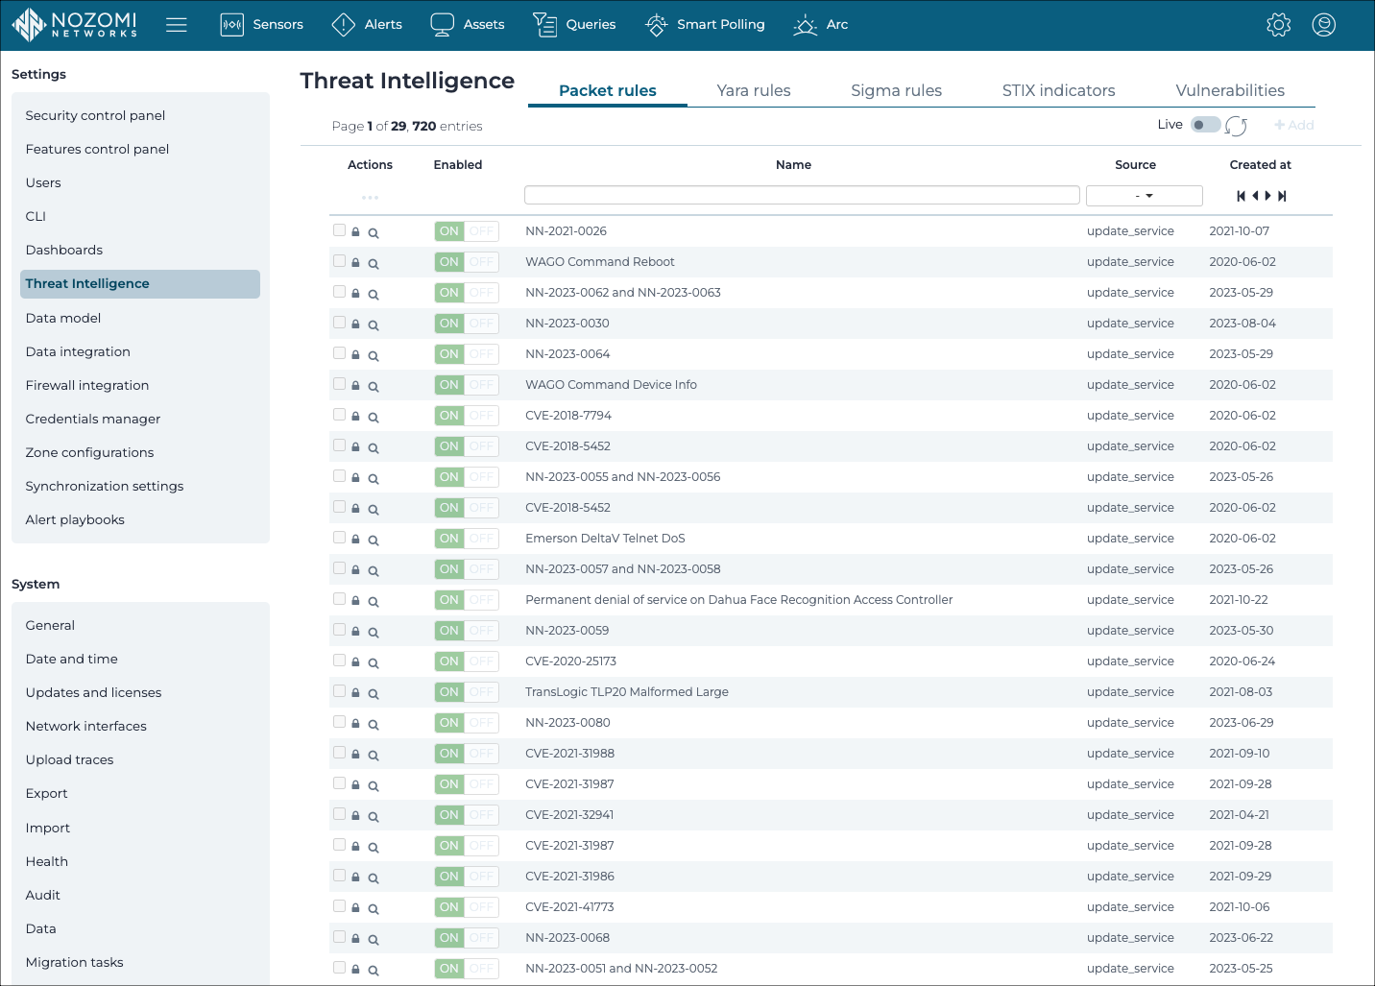
Task: Open the Alerts menu
Action: pos(367,25)
